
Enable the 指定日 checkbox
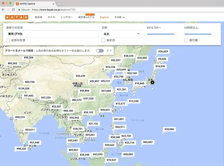103,41
